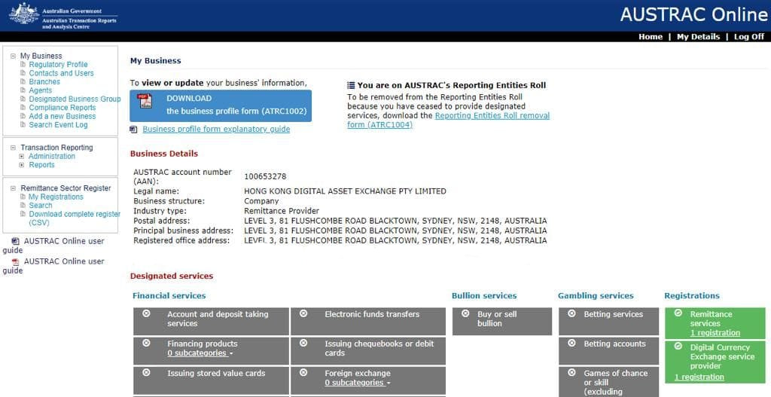Open My Details in the top navigation
Screen dimensions: 771x397
(x=698, y=37)
